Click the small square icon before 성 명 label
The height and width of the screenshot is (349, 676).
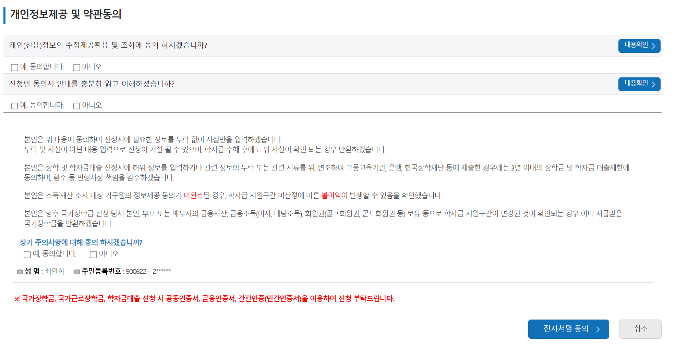(x=20, y=272)
